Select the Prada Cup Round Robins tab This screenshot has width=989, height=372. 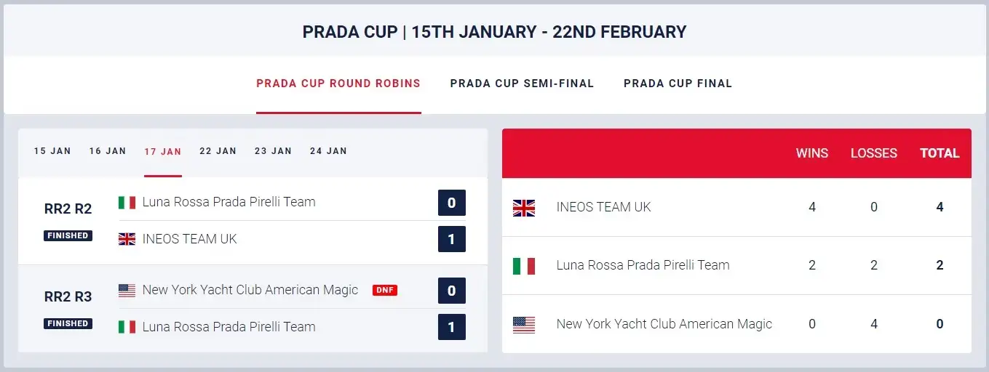click(x=338, y=84)
